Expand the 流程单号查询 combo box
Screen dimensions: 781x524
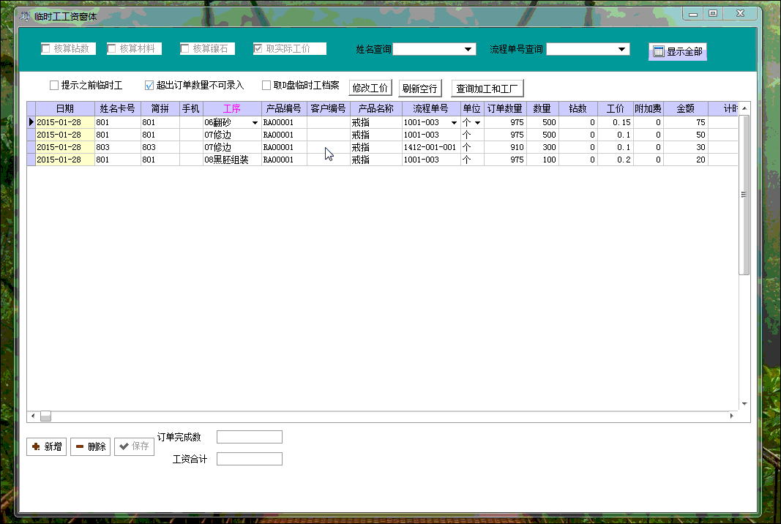[621, 49]
